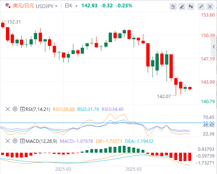Viewport: 217px width, 174px height.
Task: Expand the side panel left chevron
Action: point(214,47)
